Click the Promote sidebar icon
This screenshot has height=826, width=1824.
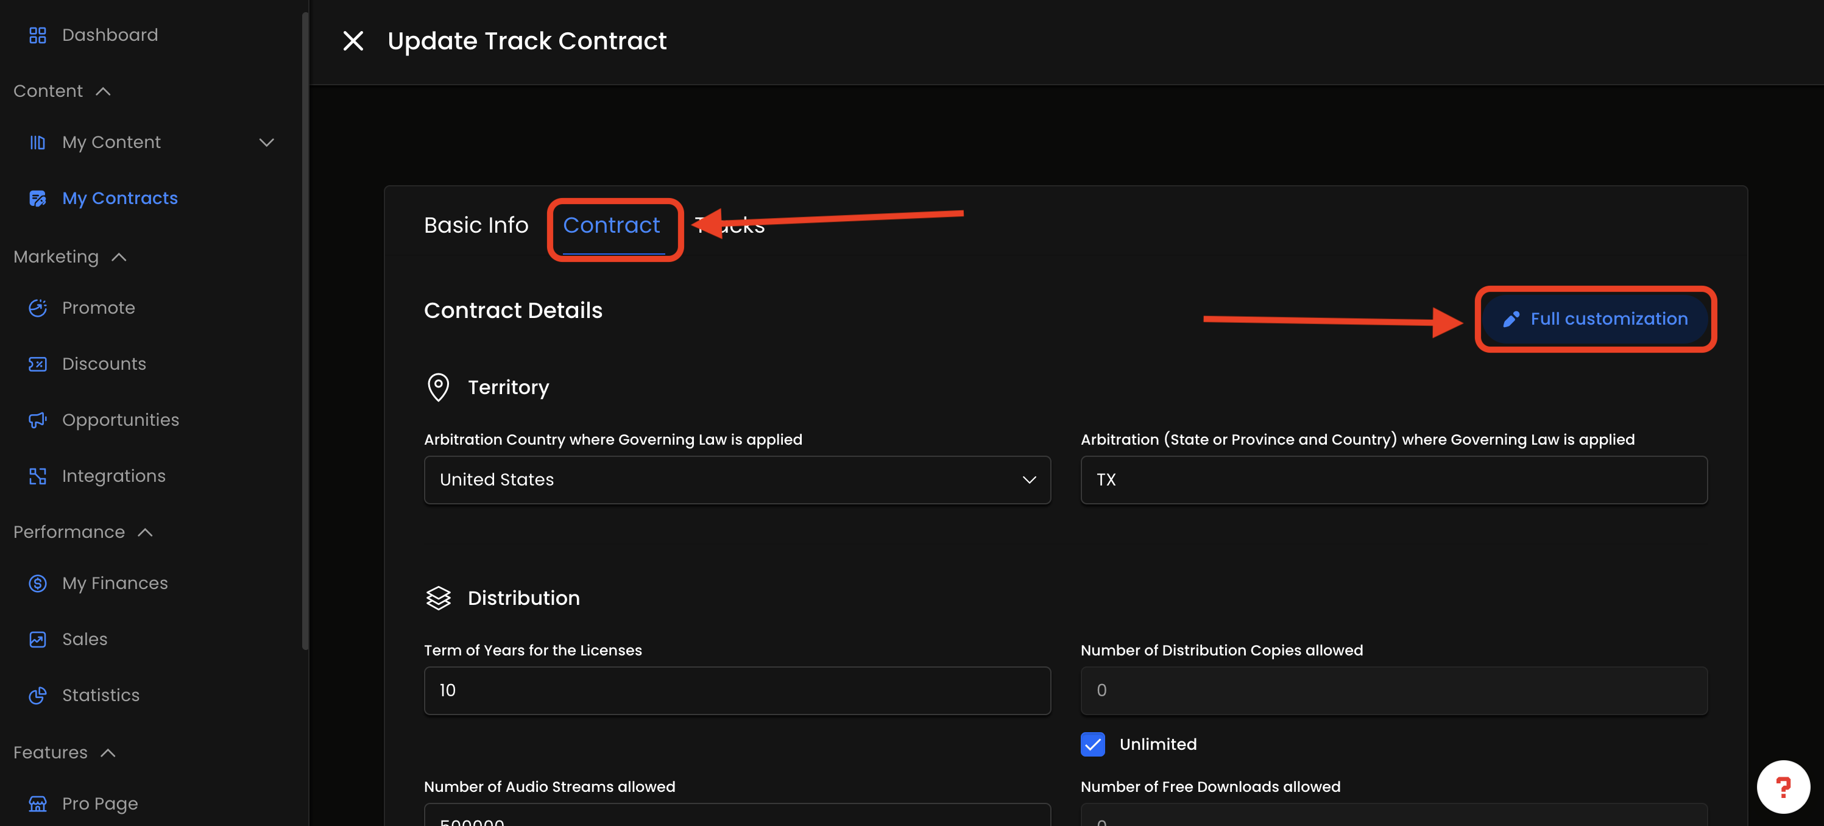point(38,308)
